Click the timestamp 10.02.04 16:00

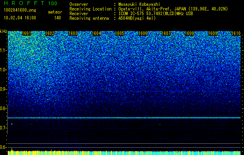[x=20, y=18]
